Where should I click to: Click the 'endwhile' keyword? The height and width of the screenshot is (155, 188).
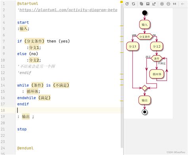27,98
